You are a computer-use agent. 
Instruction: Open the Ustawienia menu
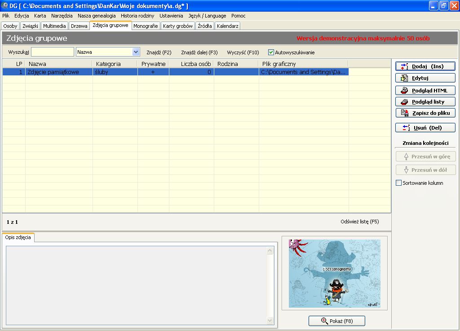[x=171, y=16]
